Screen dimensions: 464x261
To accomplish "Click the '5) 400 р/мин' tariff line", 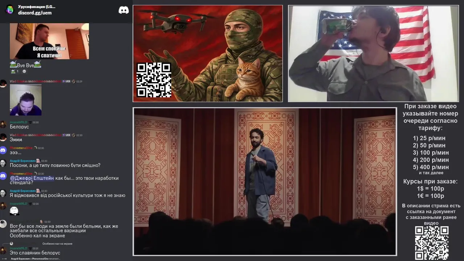I will coord(431,167).
